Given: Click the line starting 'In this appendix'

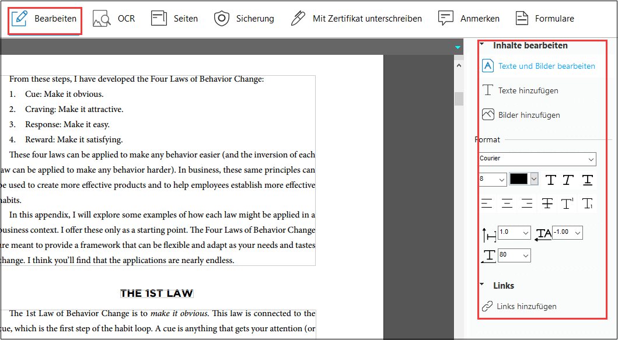Looking at the screenshot, I should [x=162, y=215].
